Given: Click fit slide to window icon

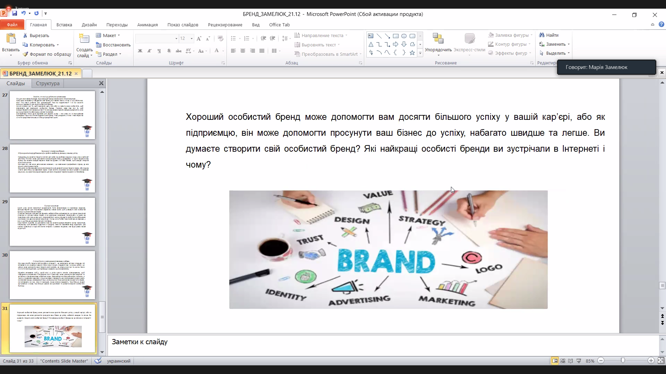Looking at the screenshot, I should click(661, 361).
